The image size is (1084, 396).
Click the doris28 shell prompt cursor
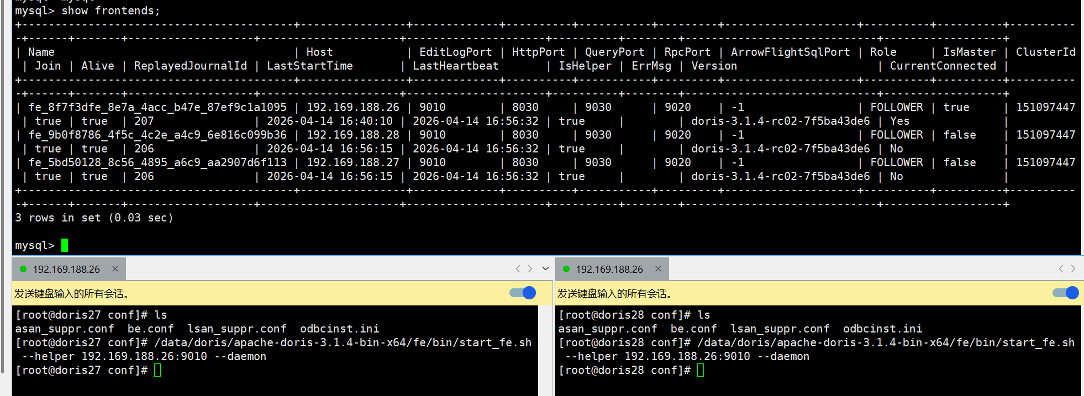(x=701, y=370)
